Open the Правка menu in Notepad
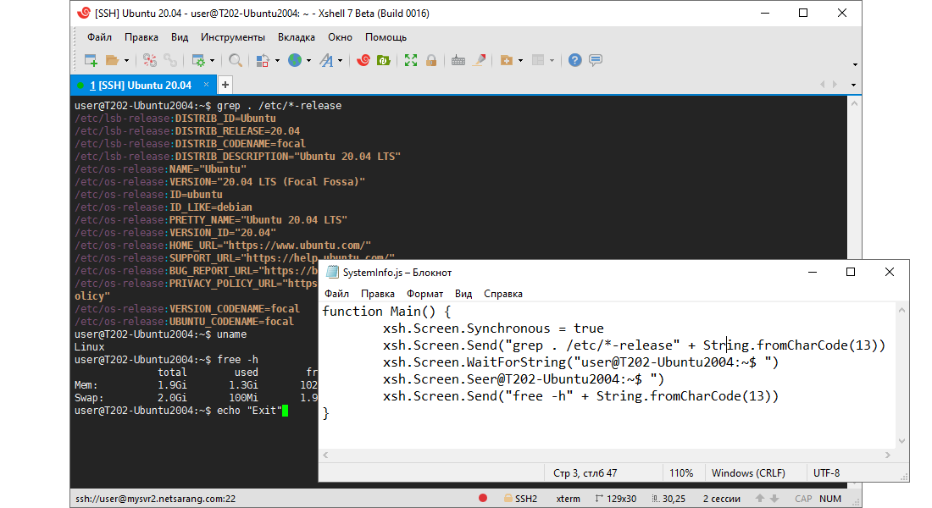The height and width of the screenshot is (508, 932). click(377, 294)
